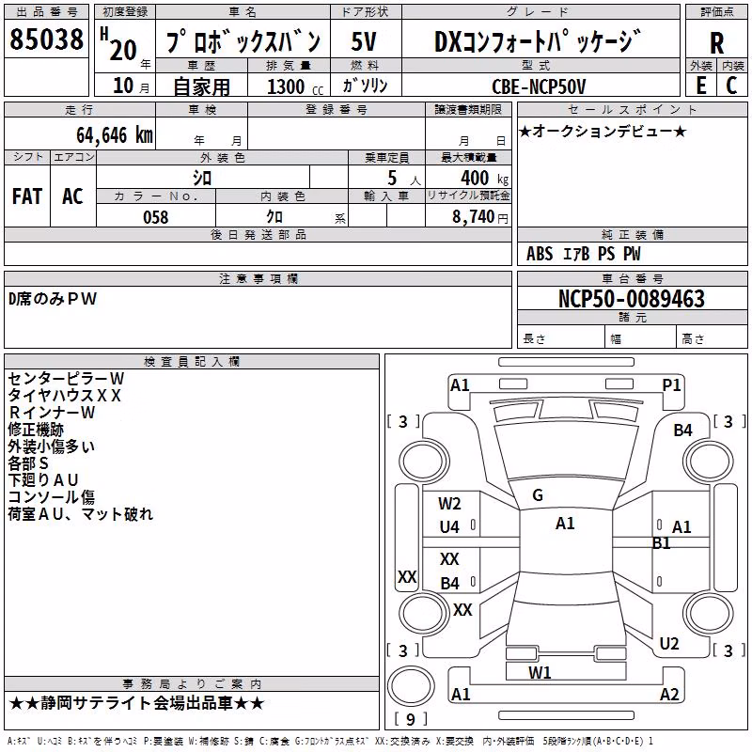
Task: Click the 長さ dimension field
Action: pyautogui.click(x=560, y=338)
